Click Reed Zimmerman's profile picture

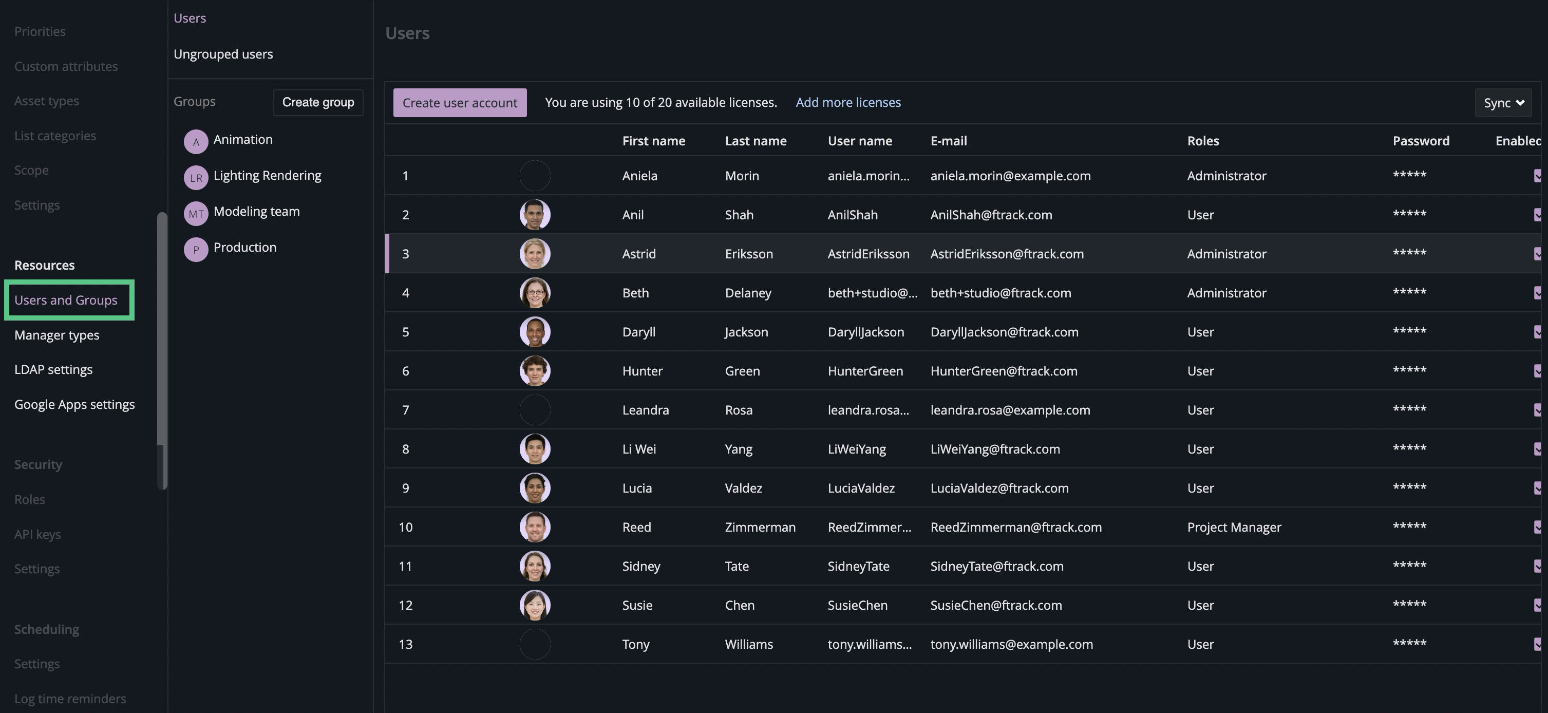(x=535, y=527)
